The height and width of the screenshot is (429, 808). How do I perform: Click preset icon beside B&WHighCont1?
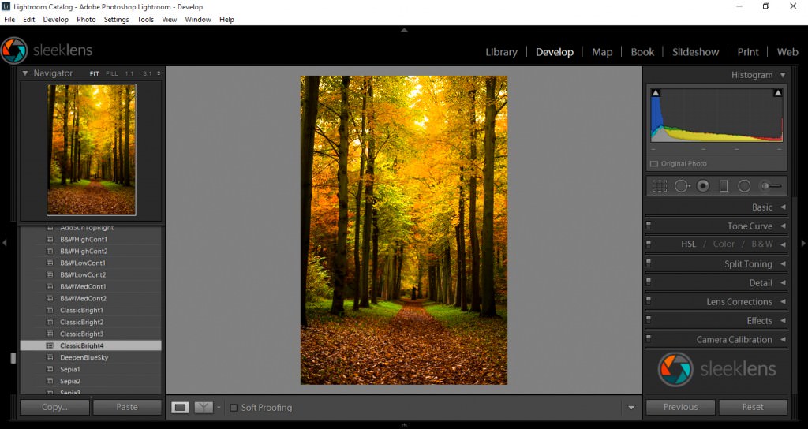coord(50,239)
